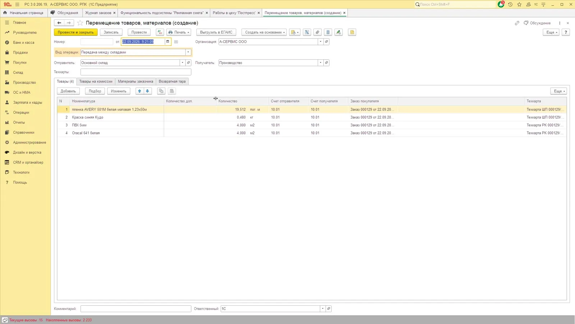Copy the selected table row icon

click(x=161, y=91)
